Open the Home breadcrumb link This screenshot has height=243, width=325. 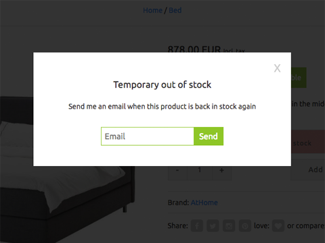pyautogui.click(x=152, y=10)
